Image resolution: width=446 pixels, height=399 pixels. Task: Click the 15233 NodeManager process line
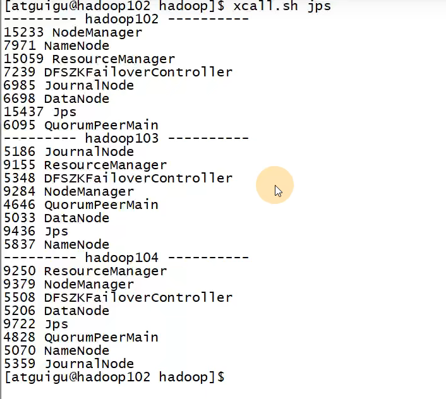[x=73, y=32]
